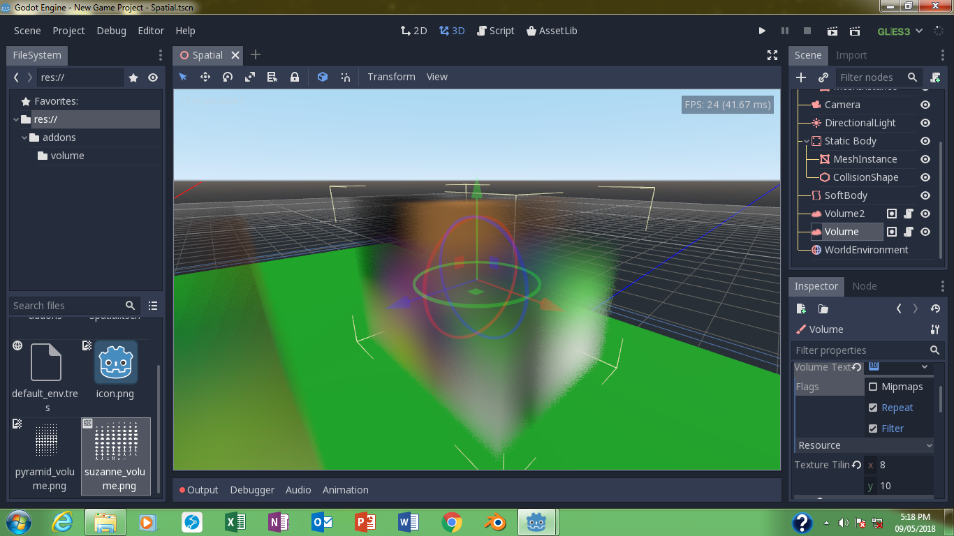Switch to the Import tab
Image resolution: width=954 pixels, height=536 pixels.
pos(851,55)
